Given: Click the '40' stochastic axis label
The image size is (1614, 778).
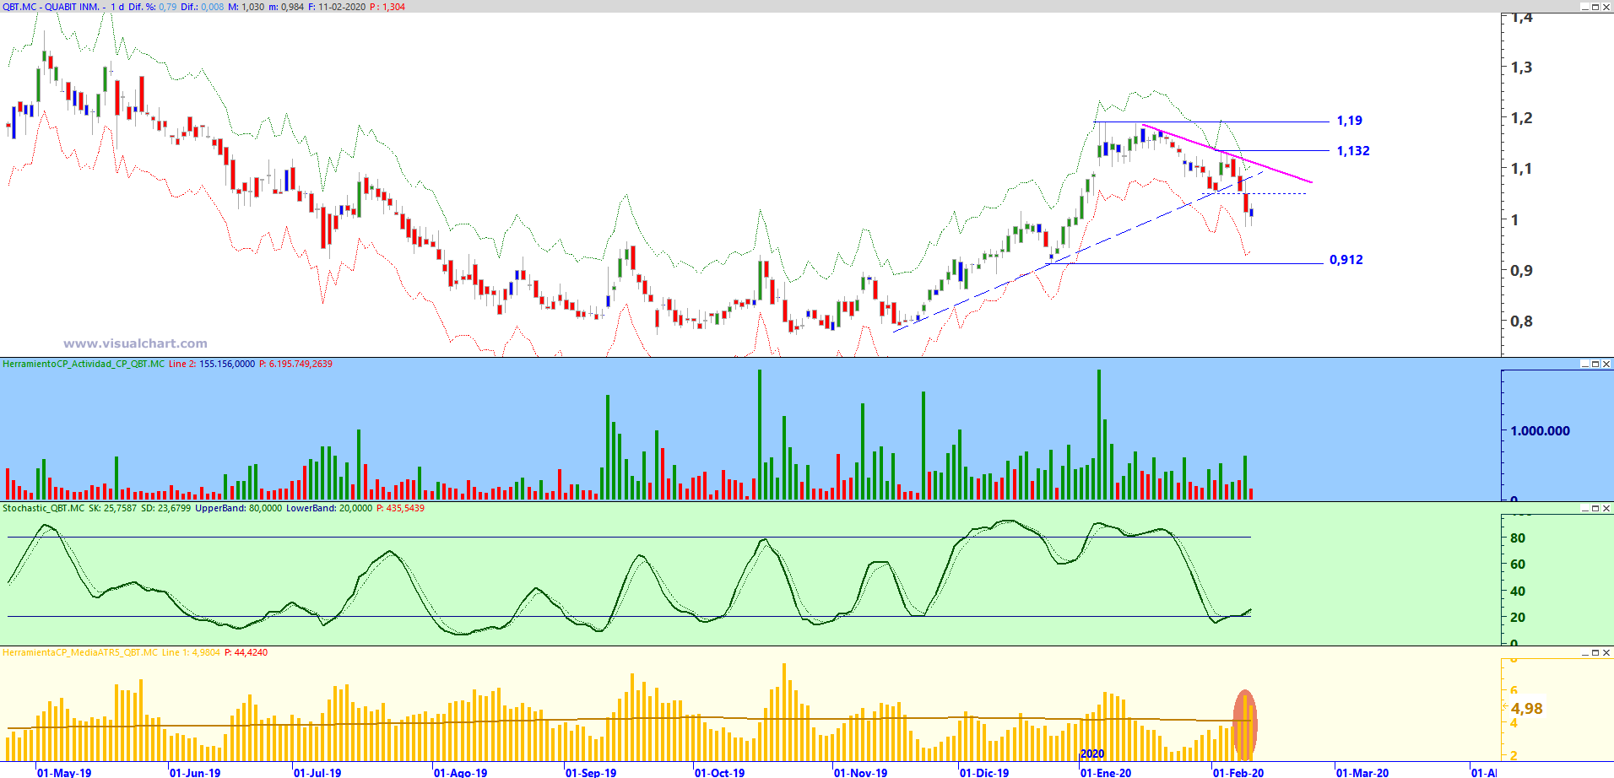Looking at the screenshot, I should 1518,592.
